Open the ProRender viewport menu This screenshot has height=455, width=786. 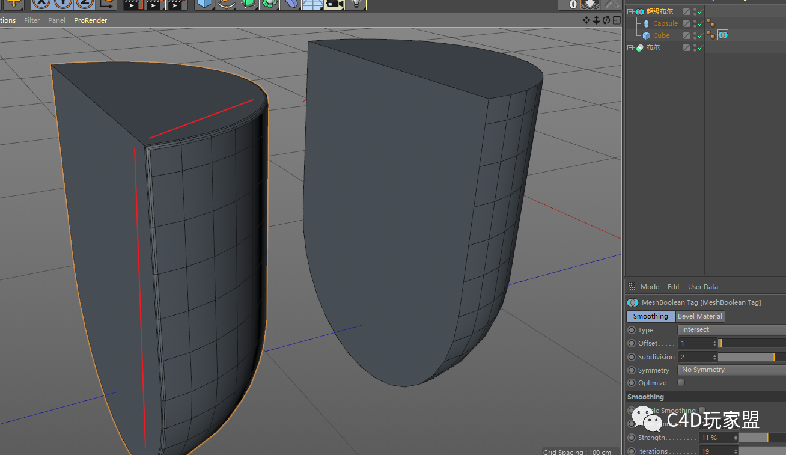91,20
